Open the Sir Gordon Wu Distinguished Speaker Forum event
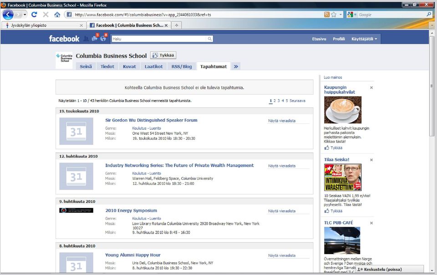437x275 pixels. [151, 120]
